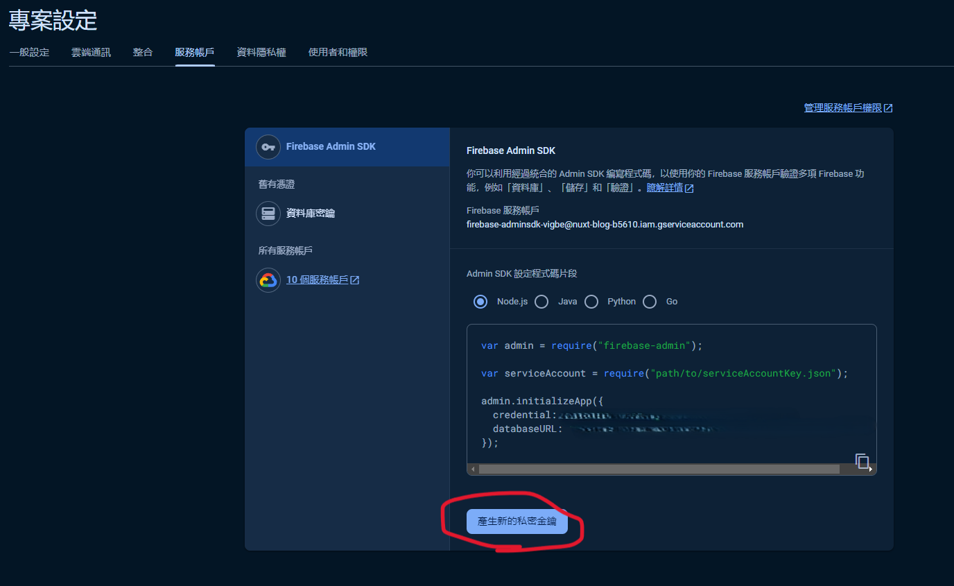Click the service account email address text
954x586 pixels.
(x=605, y=225)
